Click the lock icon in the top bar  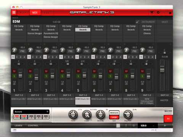coord(170,13)
